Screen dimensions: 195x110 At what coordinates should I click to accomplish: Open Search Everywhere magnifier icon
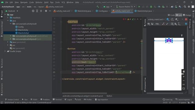coord(185,7)
